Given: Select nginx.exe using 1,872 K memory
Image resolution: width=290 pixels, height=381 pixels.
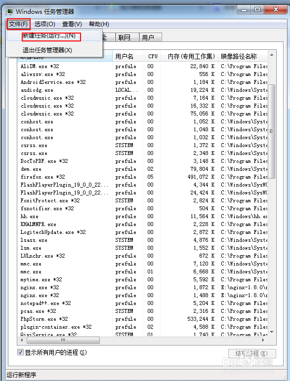Looking at the screenshot, I should click(x=143, y=287).
